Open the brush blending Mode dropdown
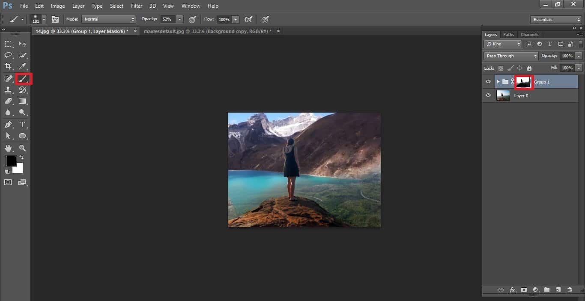585x301 pixels. 108,19
